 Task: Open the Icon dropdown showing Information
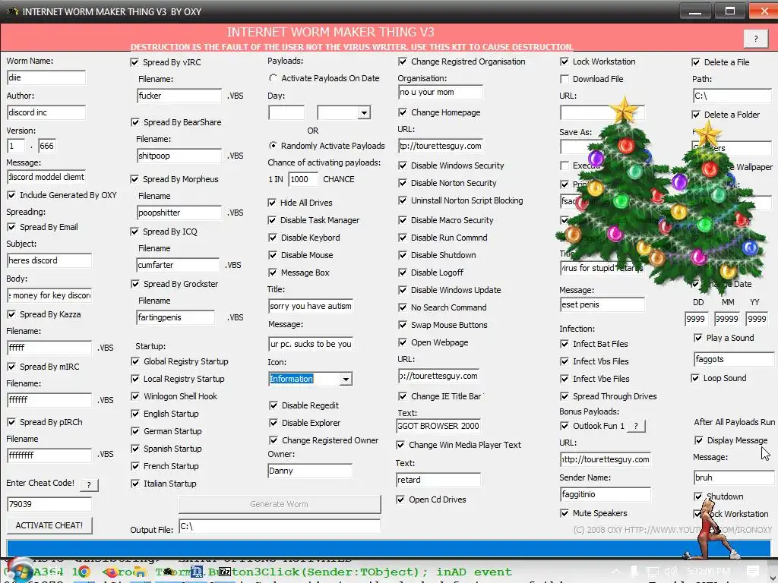click(x=346, y=380)
